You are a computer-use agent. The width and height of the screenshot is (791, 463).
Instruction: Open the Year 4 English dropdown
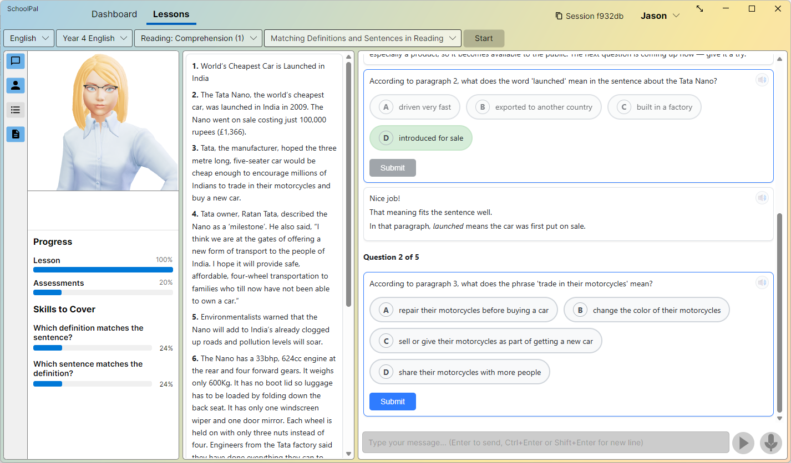(94, 38)
